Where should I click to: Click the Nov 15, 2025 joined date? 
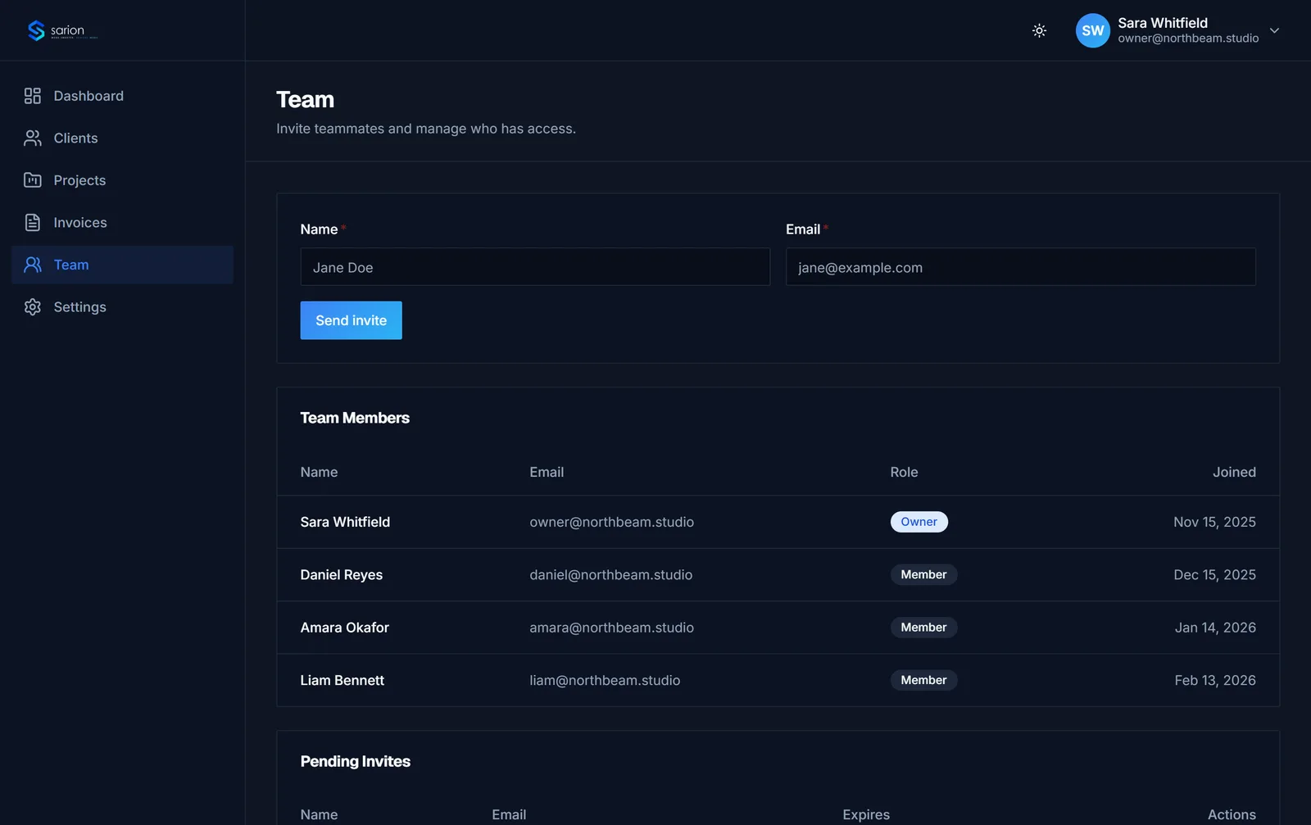click(1214, 522)
